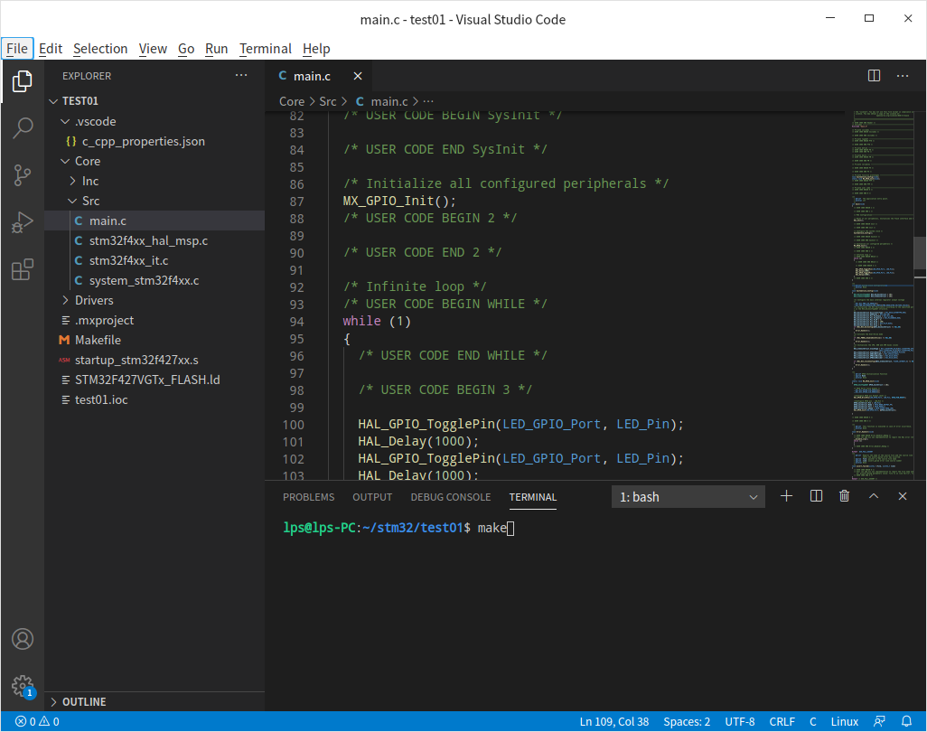Switch to the DEBUG CONSOLE tab
The width and height of the screenshot is (927, 732).
coord(451,497)
